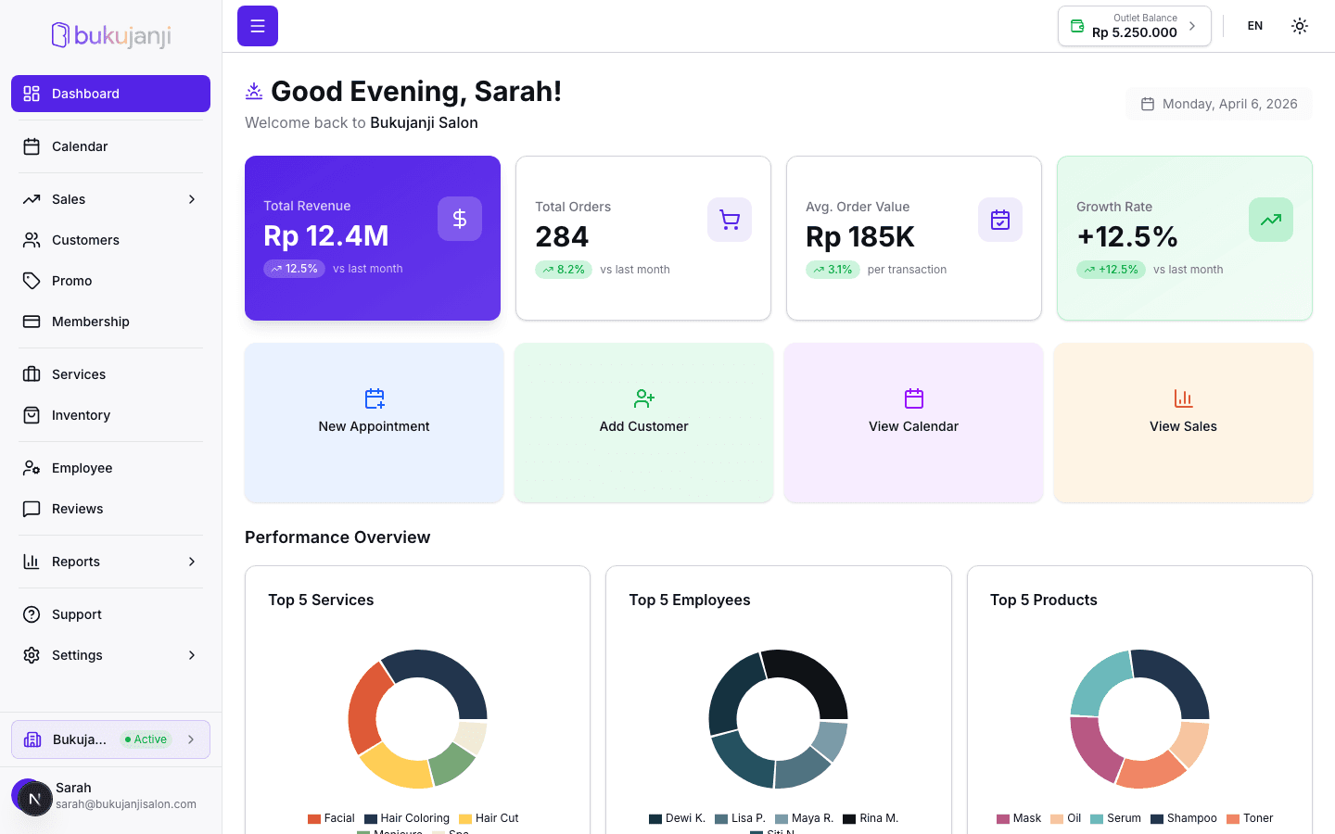Select the Customers sidebar icon
This screenshot has width=1335, height=834.
31,240
